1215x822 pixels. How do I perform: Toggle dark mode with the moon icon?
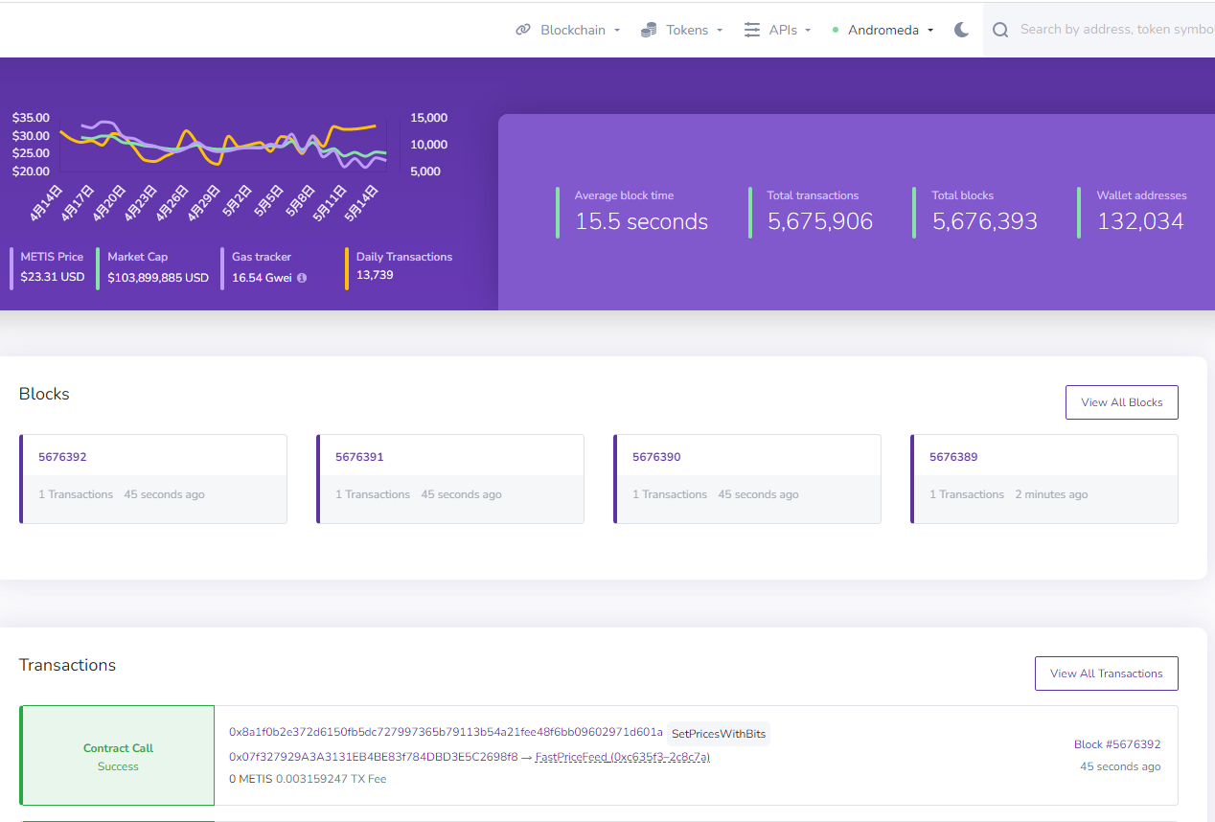tap(962, 30)
